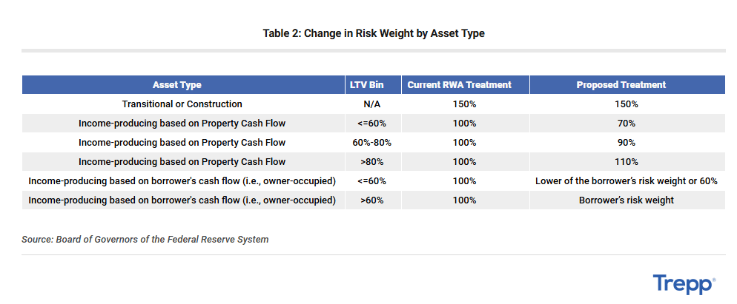Select the >80% LTV Bin cell
Viewport: 737px width, 304px height.
[373, 162]
